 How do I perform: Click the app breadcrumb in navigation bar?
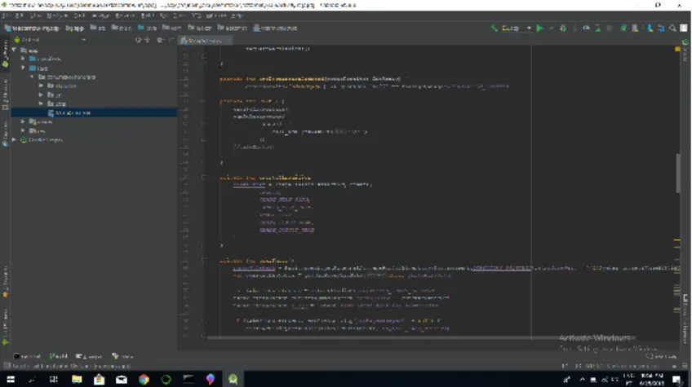point(74,29)
